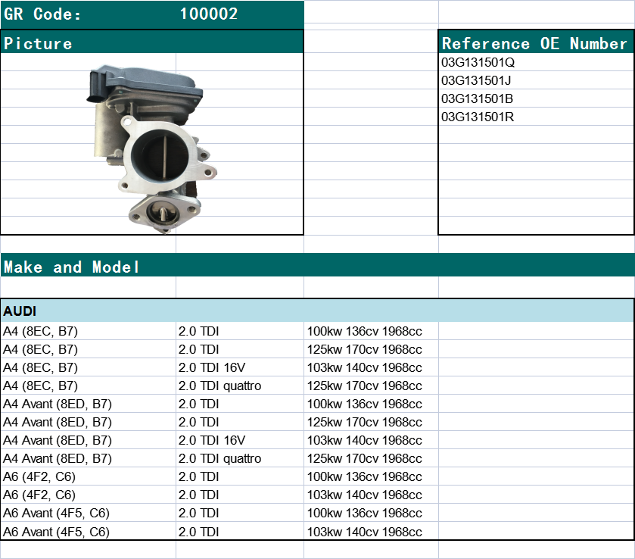Select A6 (4F2, C6) in the 103kw 140cv row

(39, 495)
